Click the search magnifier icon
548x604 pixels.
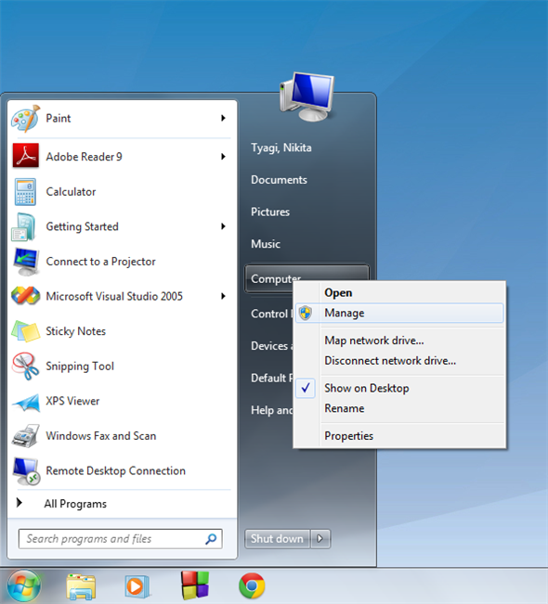point(211,539)
